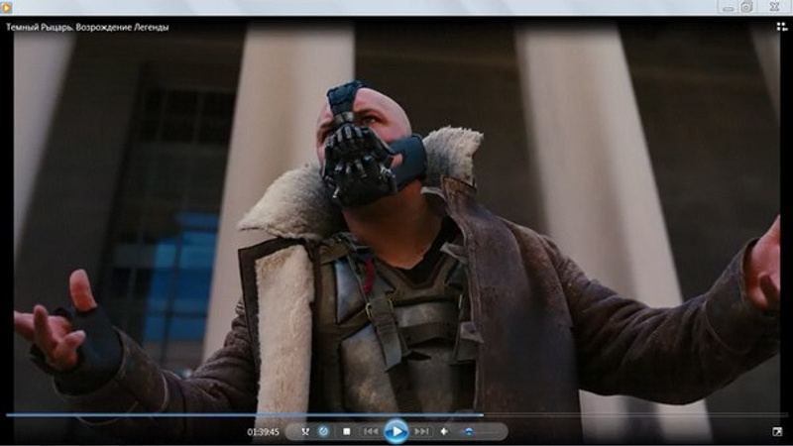
Task: Maximize the player window
Action: (x=747, y=7)
